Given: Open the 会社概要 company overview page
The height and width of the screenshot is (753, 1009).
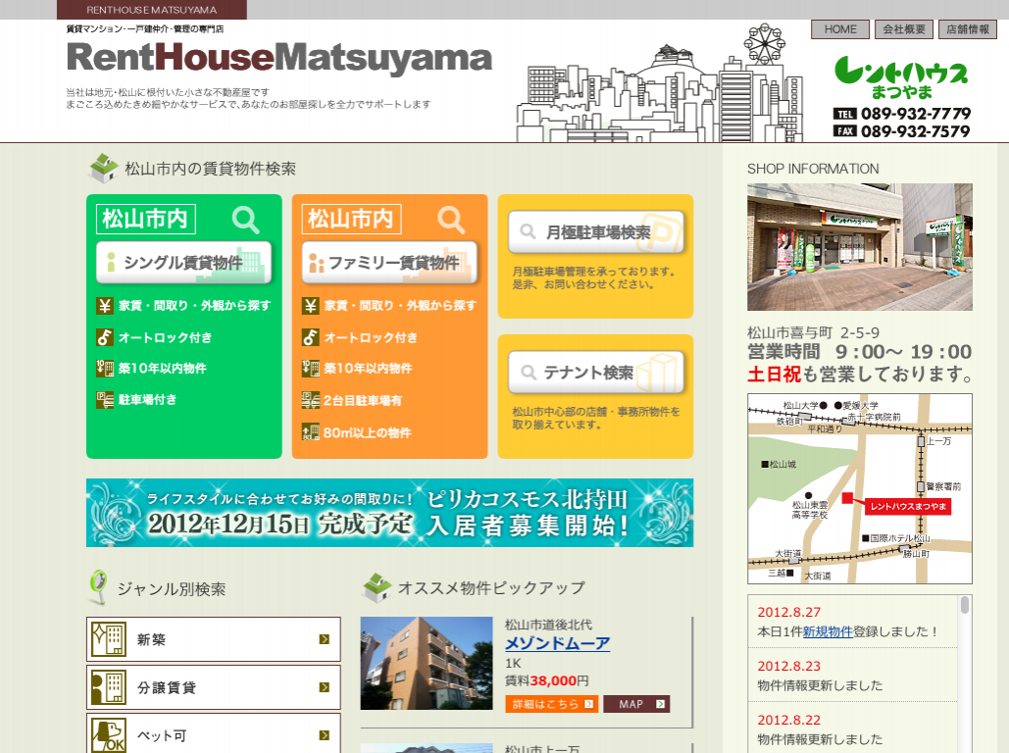Looking at the screenshot, I should click(x=903, y=29).
